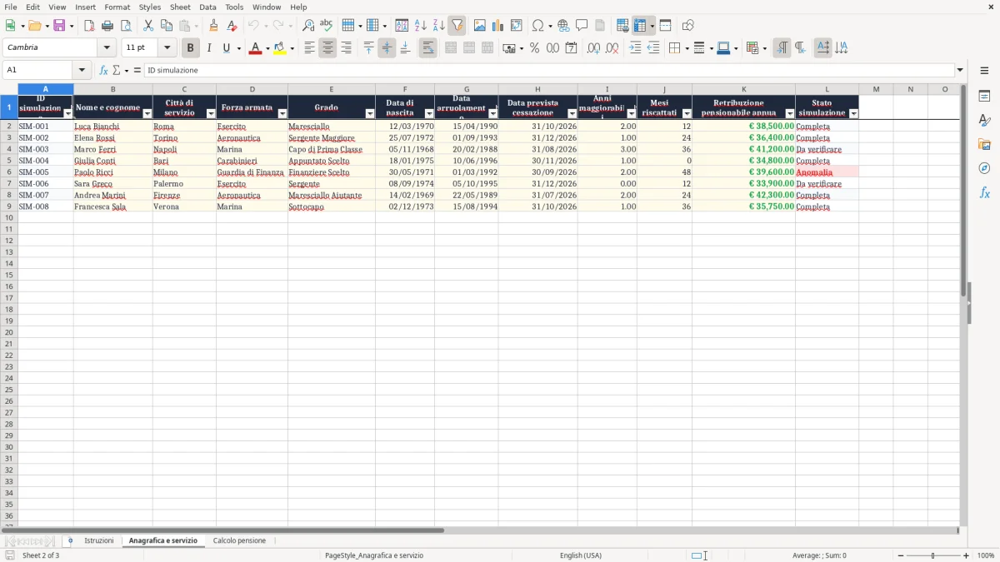Open sidebar Navigator compass icon

[x=984, y=168]
